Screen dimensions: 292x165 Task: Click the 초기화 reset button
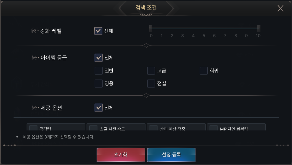[121, 155]
